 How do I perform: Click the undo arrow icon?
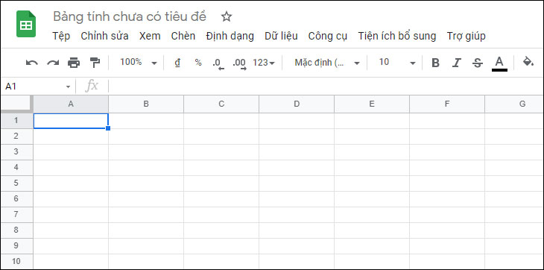click(32, 63)
